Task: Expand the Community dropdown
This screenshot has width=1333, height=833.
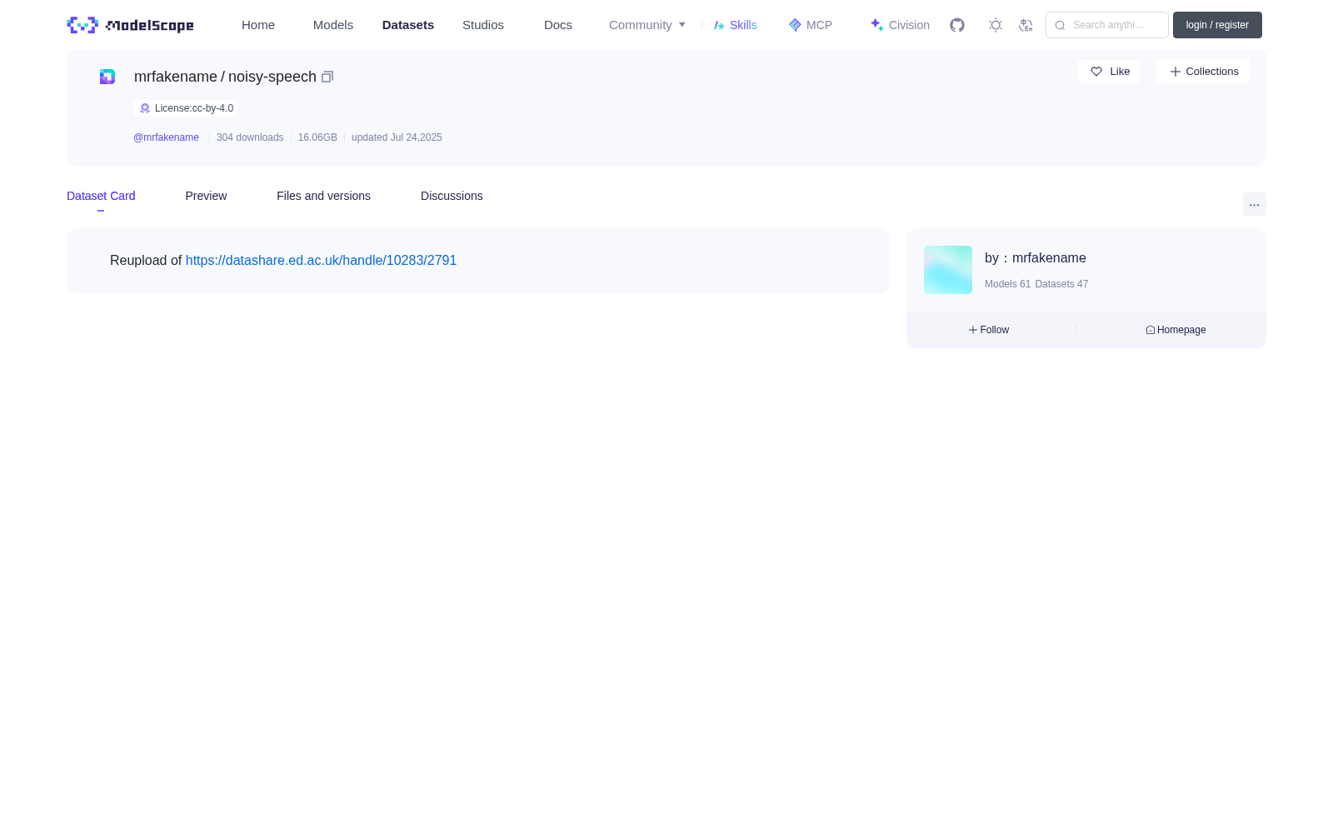Action: click(x=647, y=25)
